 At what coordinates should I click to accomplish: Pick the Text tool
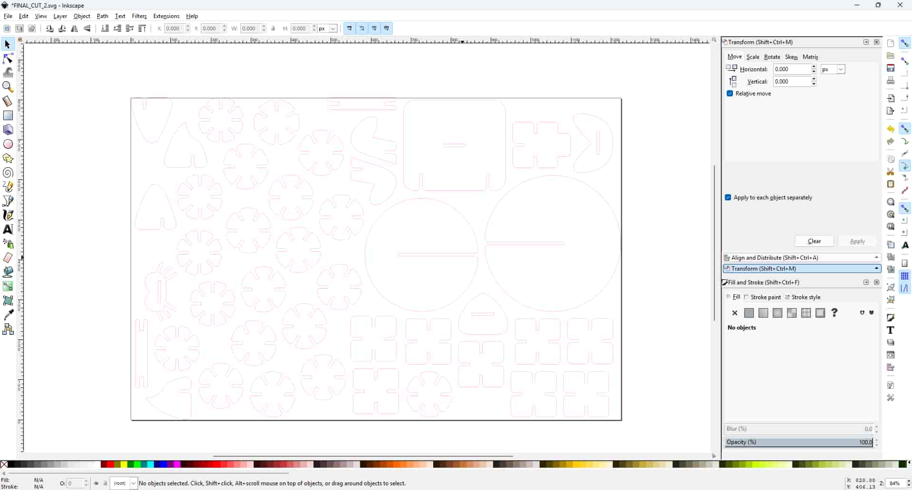[8, 229]
